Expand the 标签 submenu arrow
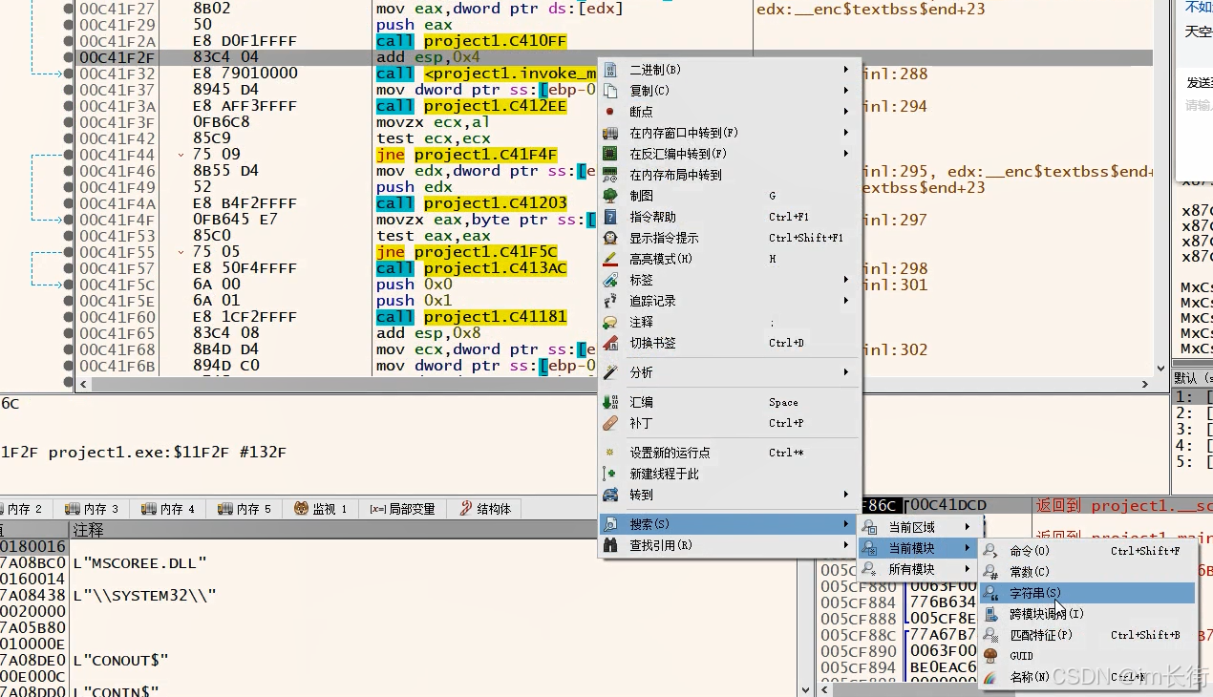 pos(846,280)
